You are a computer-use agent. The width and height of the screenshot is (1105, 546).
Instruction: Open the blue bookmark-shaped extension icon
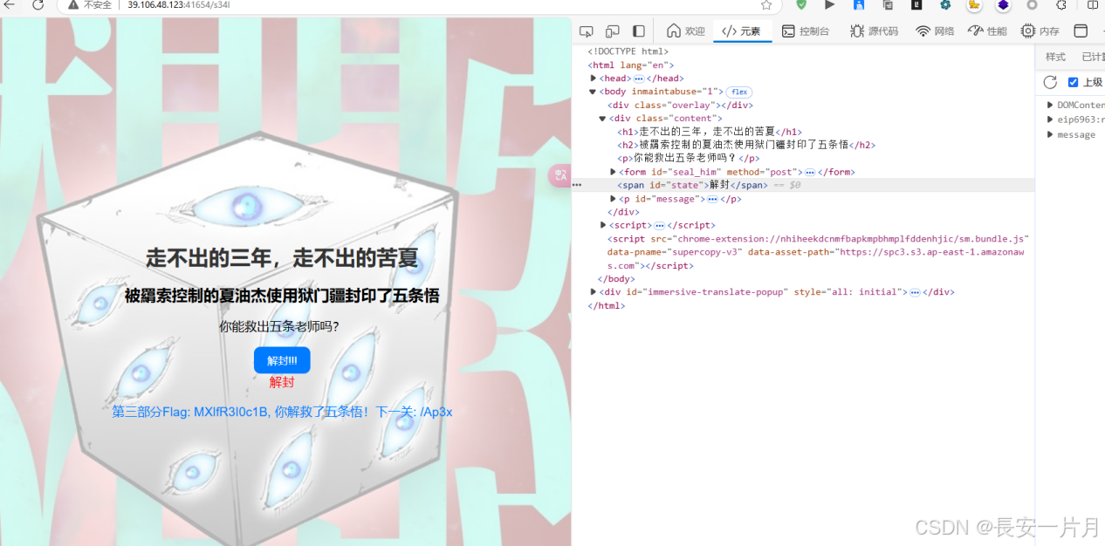(859, 5)
